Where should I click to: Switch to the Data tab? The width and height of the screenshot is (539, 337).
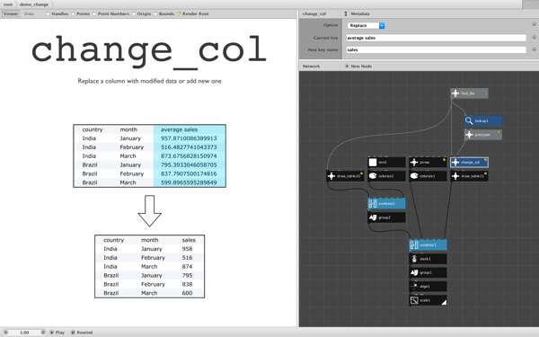coord(29,13)
